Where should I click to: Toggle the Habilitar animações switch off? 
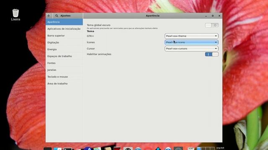211,54
